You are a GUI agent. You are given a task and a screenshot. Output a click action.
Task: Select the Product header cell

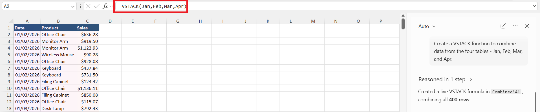tap(58, 28)
